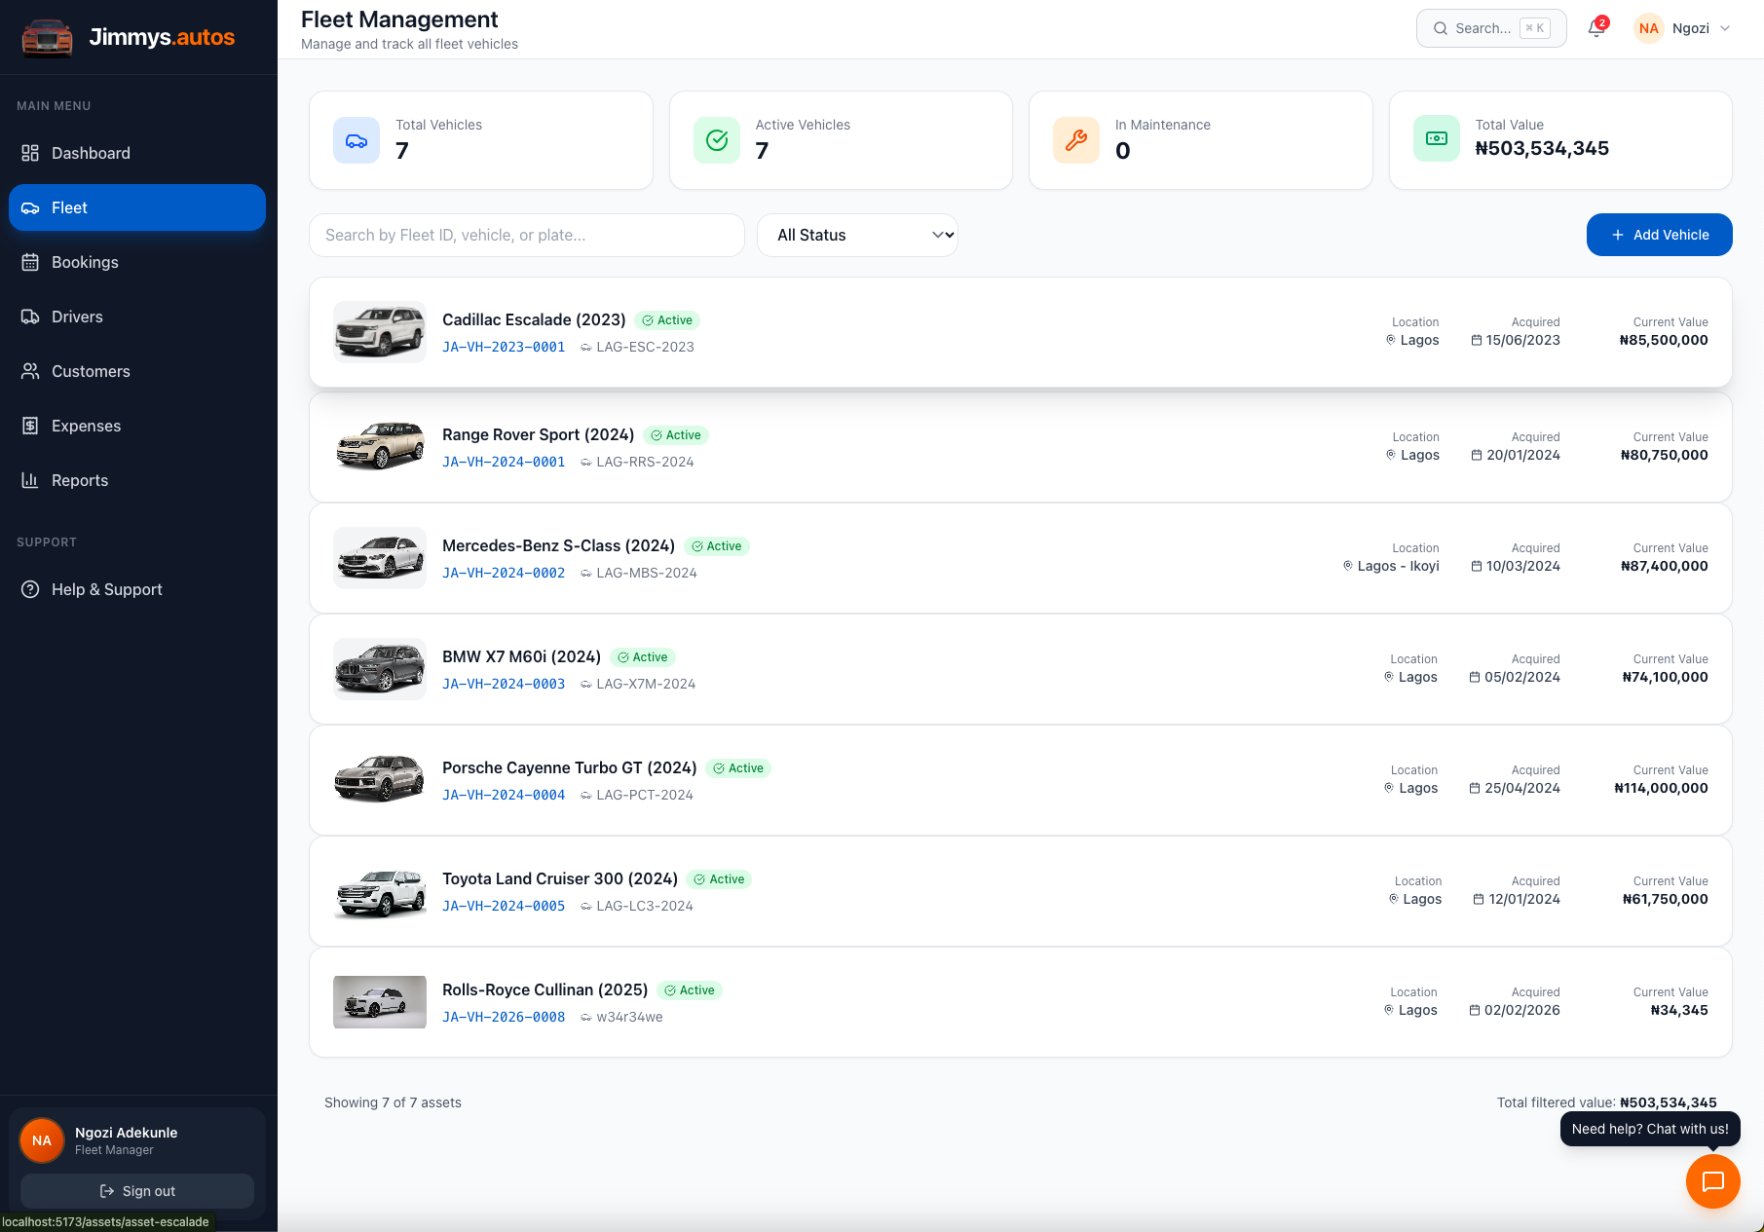Click the Jimmys.autos car logo

[x=47, y=37]
